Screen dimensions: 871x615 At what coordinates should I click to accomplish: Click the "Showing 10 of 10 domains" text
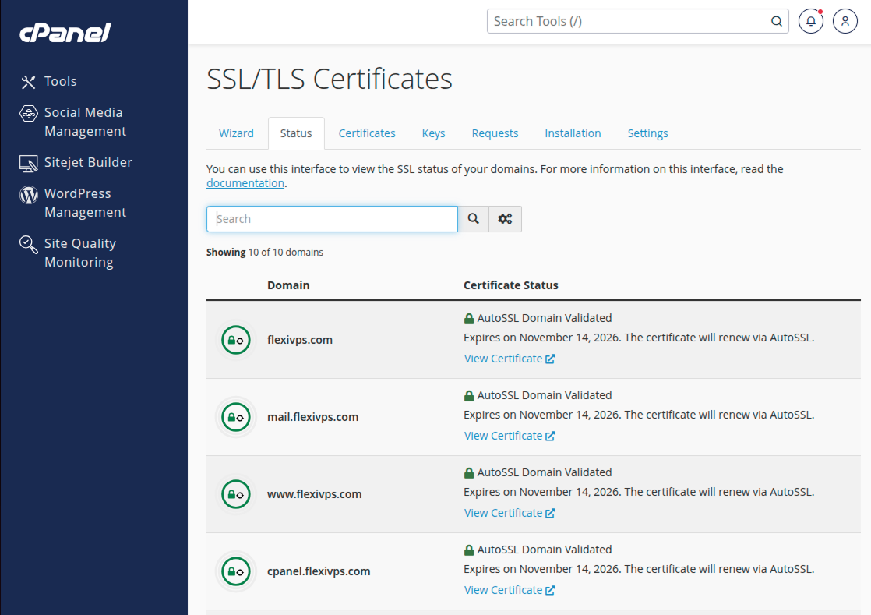(x=264, y=253)
